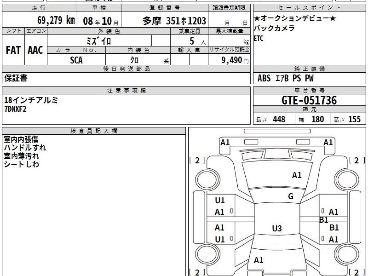Click the exterior color value ミズイロ

(99, 41)
